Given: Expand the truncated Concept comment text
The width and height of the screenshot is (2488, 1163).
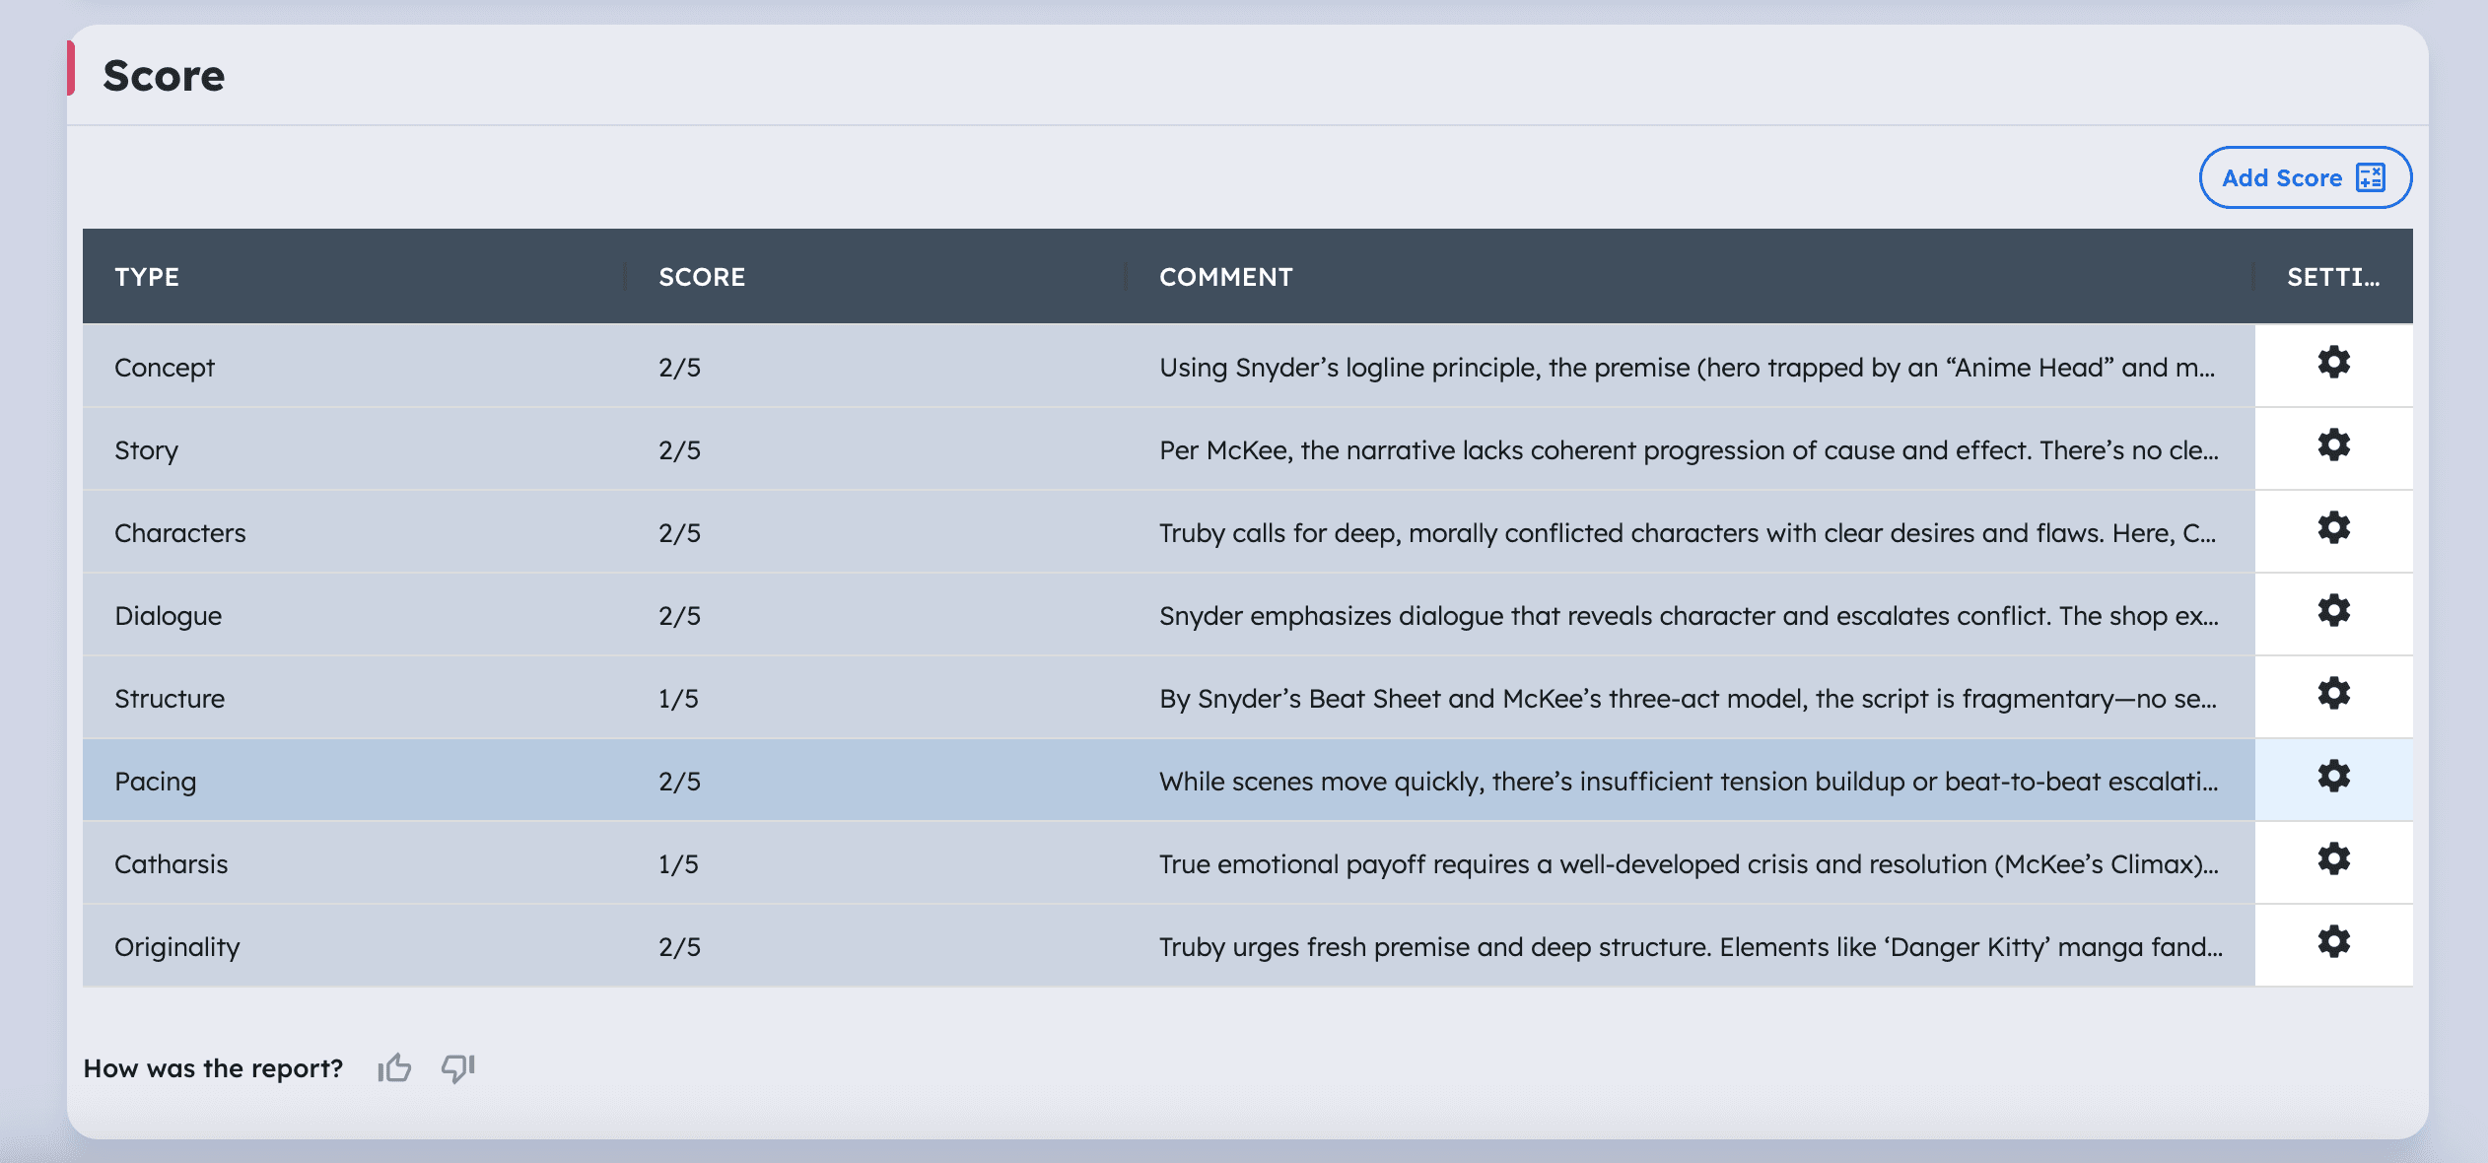Looking at the screenshot, I should click(x=1686, y=368).
